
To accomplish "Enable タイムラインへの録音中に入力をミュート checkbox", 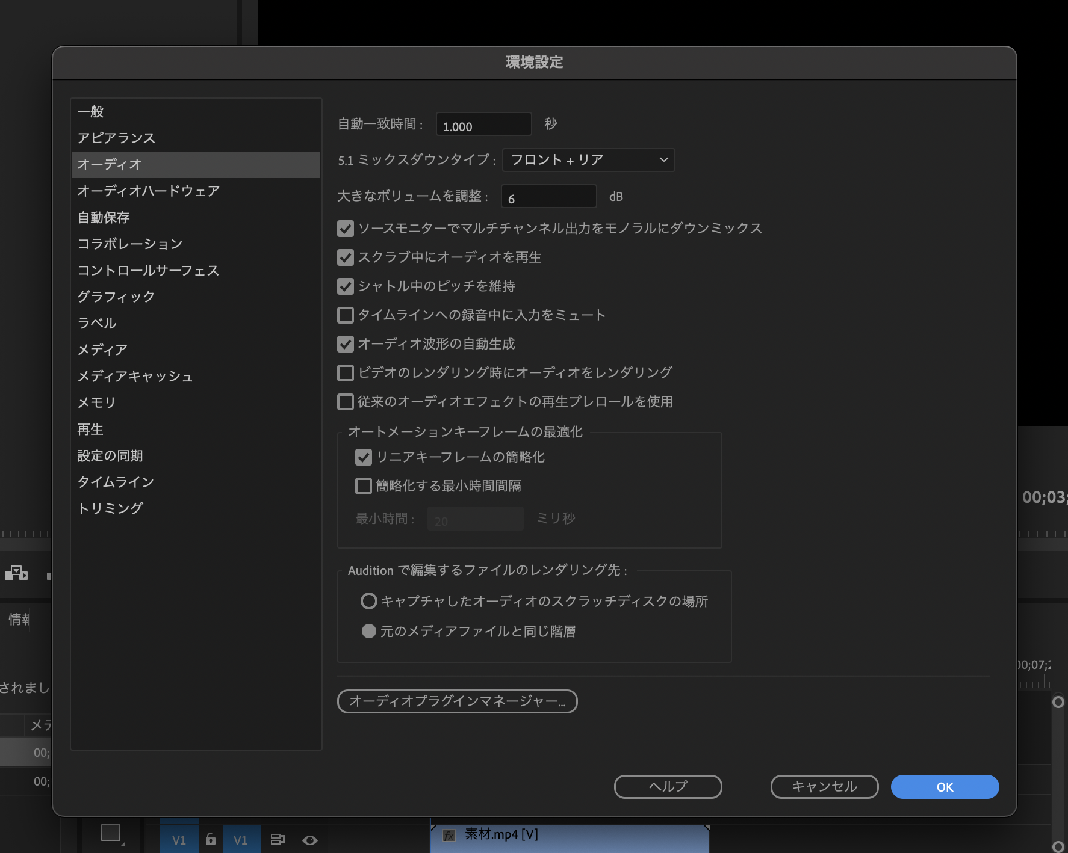I will tap(345, 315).
